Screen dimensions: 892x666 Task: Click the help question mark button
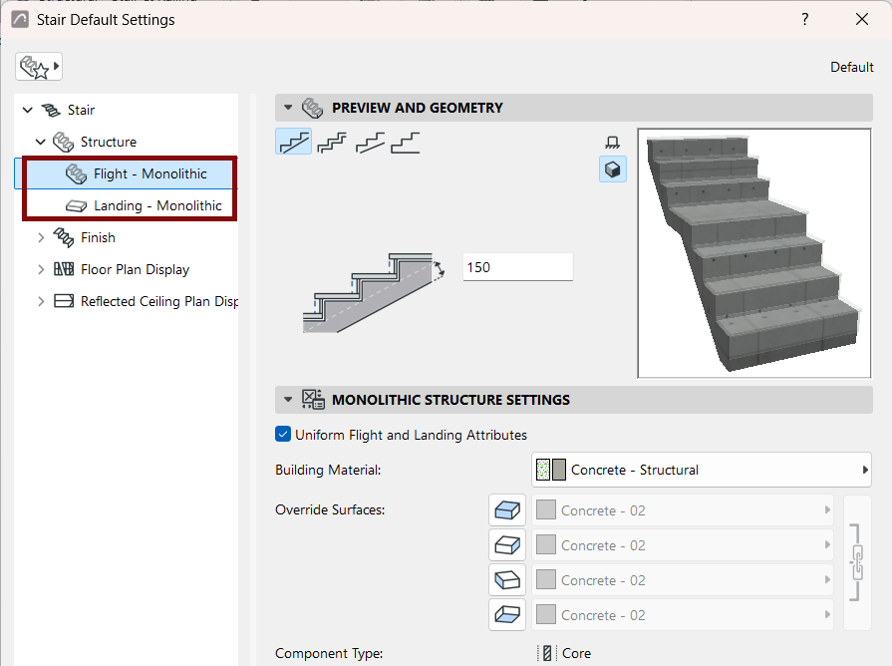click(x=805, y=19)
